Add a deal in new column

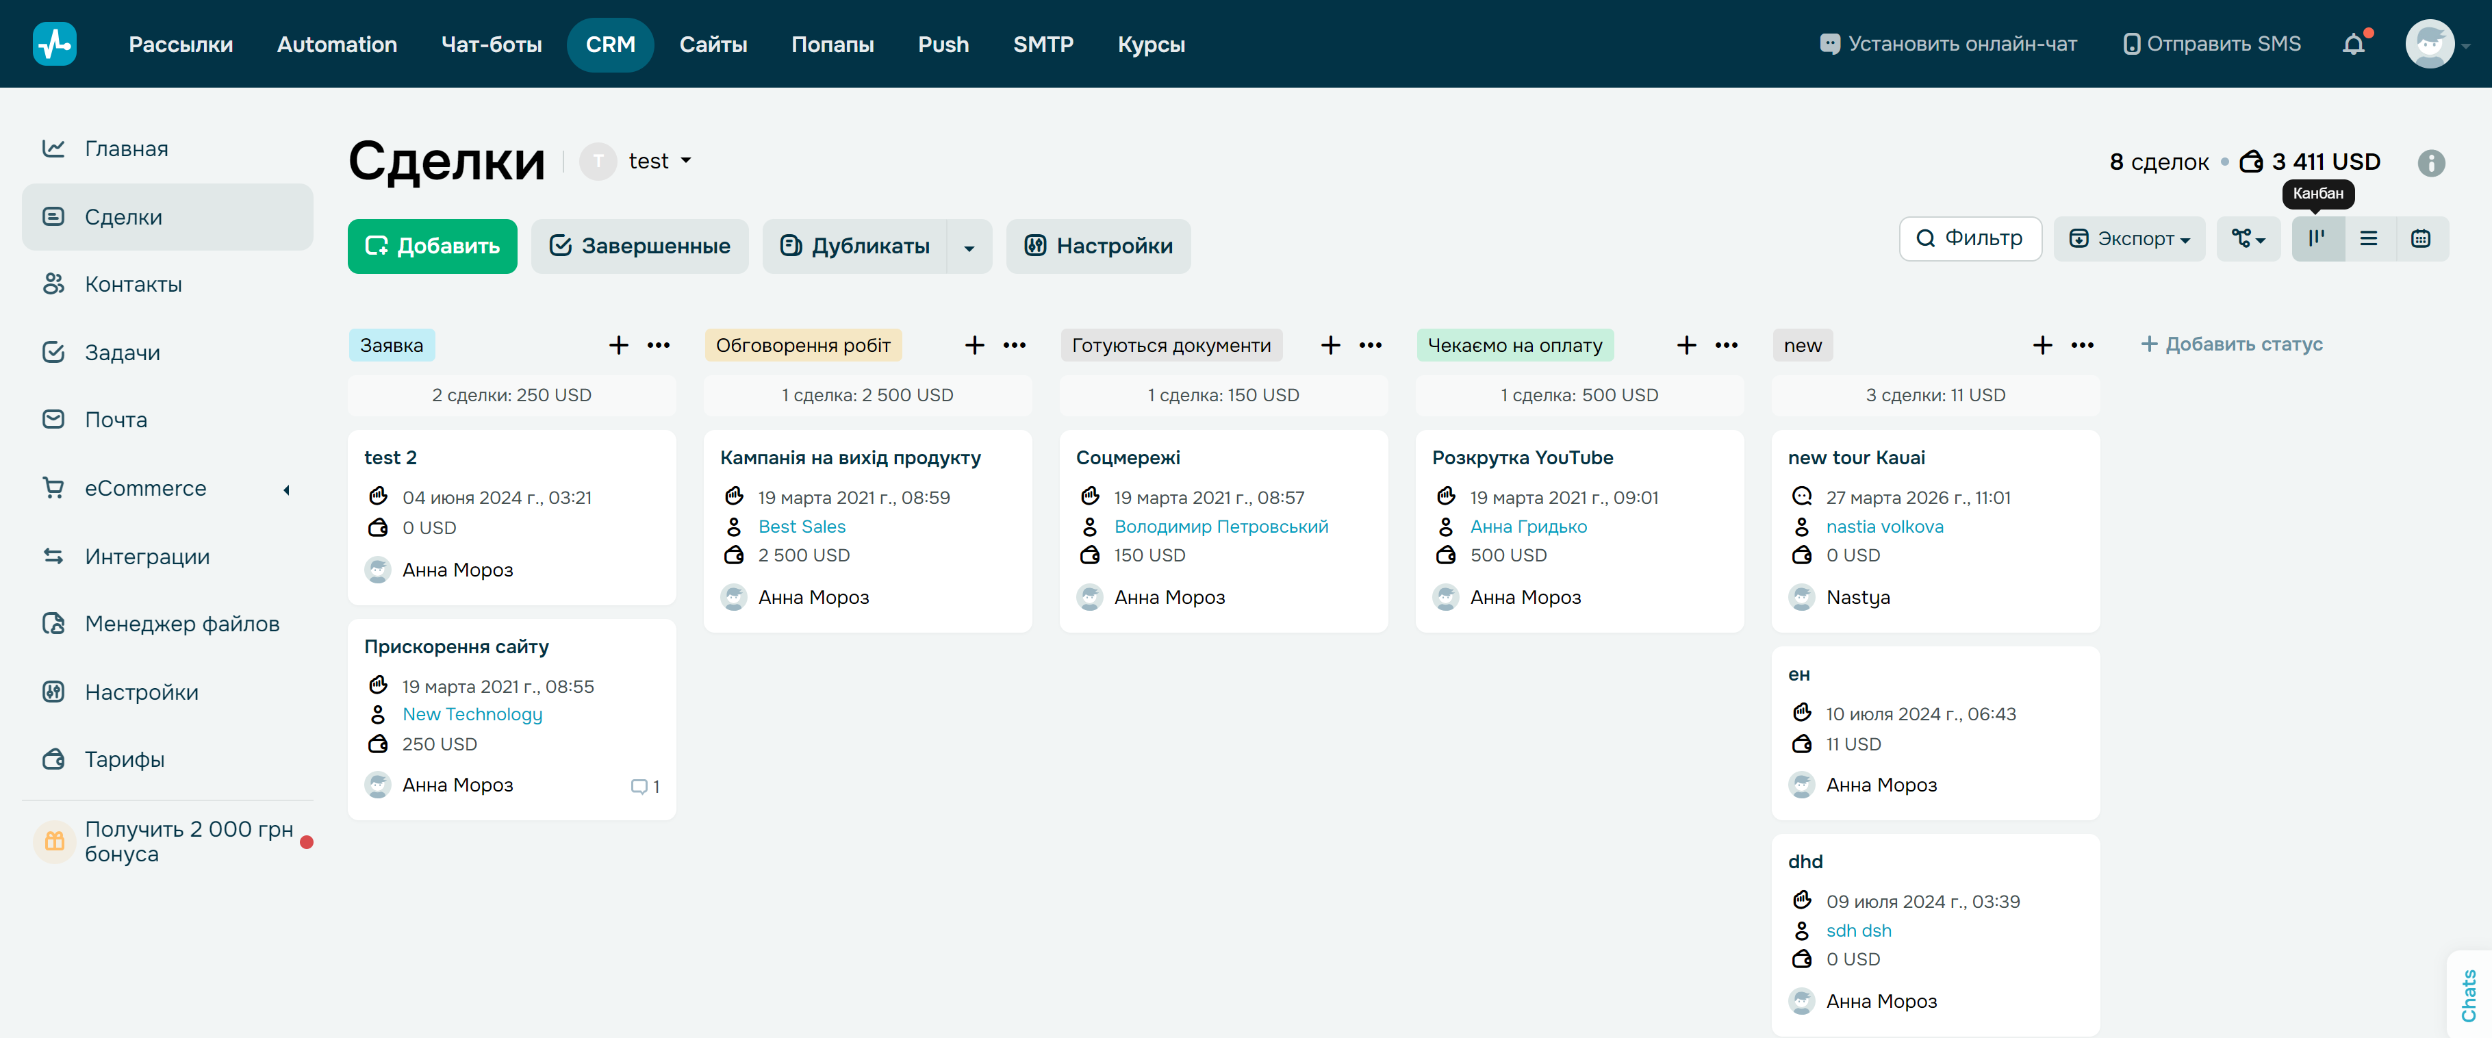tap(2043, 345)
